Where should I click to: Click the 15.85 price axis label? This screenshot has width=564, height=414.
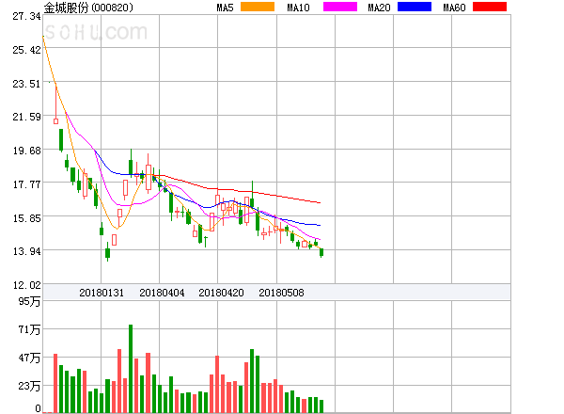coord(26,218)
